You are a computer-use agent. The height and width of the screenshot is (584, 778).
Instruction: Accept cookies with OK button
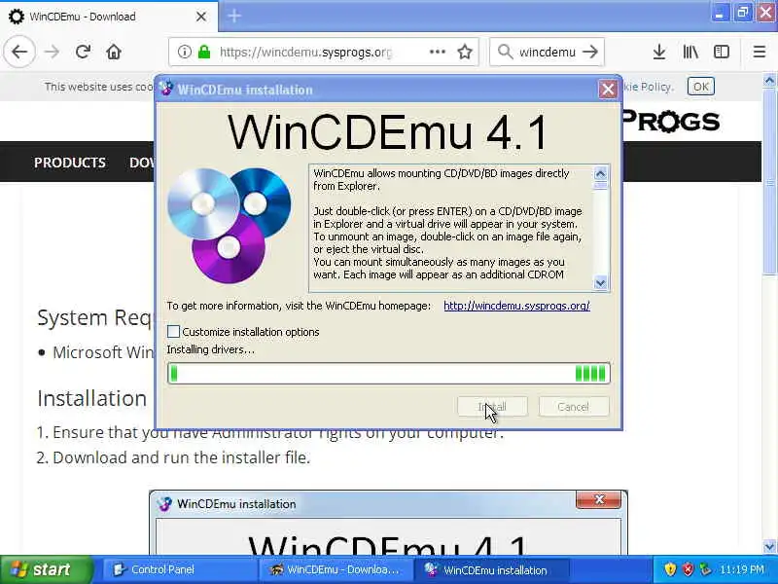700,87
